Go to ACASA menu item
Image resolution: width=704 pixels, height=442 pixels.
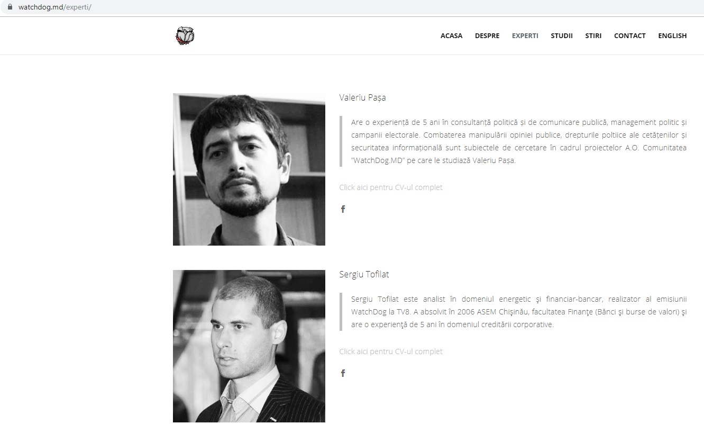451,36
